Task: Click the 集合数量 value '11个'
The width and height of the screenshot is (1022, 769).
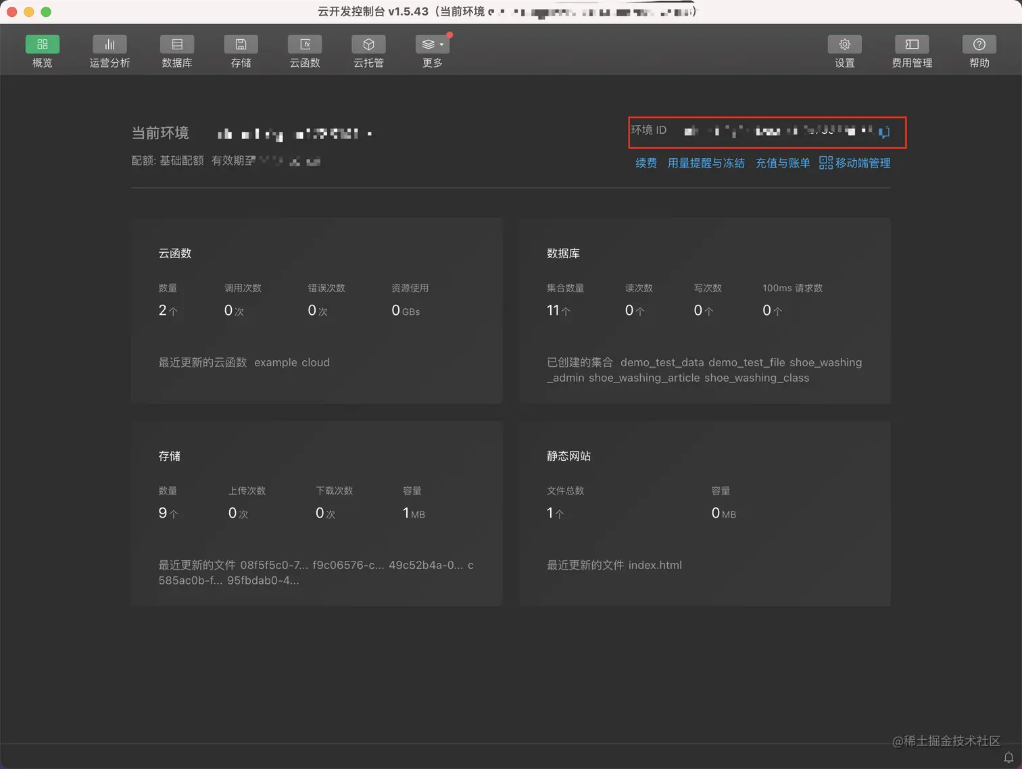Action: [558, 310]
